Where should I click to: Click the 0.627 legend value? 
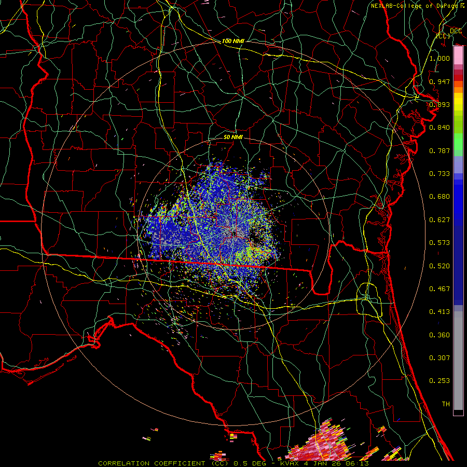[x=439, y=220]
